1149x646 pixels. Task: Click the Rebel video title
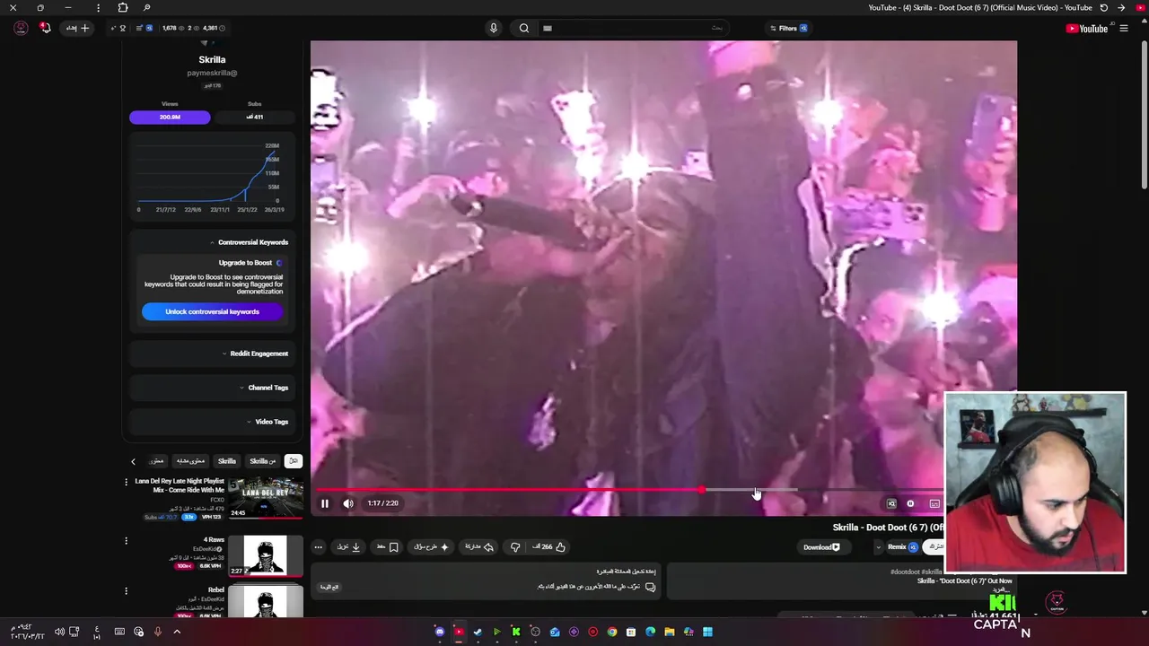(x=216, y=589)
